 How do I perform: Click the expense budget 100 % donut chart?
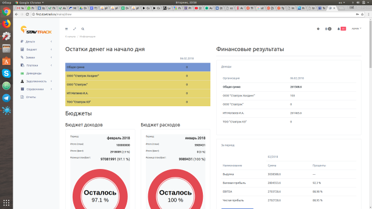[176, 189]
